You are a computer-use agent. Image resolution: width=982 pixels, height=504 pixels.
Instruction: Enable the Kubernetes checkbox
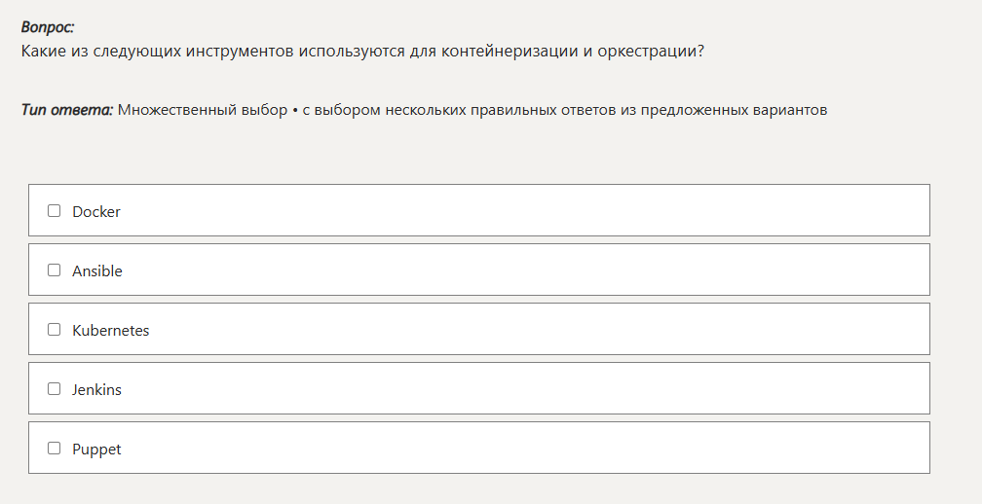(55, 329)
